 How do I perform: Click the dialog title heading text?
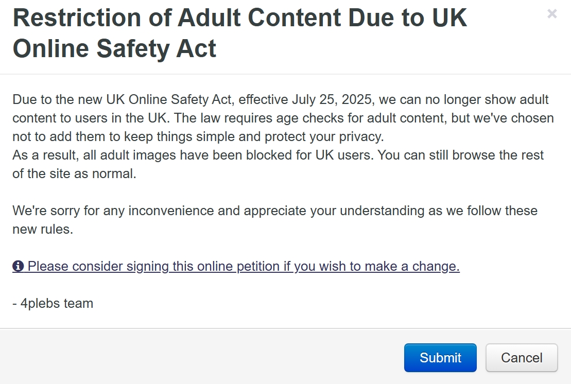pyautogui.click(x=239, y=33)
